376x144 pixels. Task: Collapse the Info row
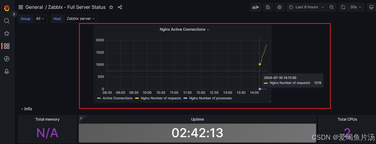[x=26, y=109]
